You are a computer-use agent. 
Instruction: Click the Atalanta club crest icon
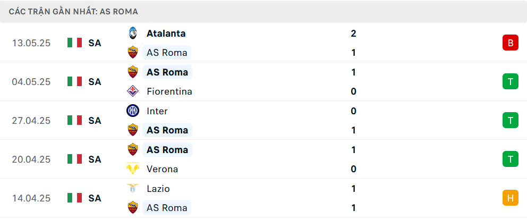coord(132,33)
